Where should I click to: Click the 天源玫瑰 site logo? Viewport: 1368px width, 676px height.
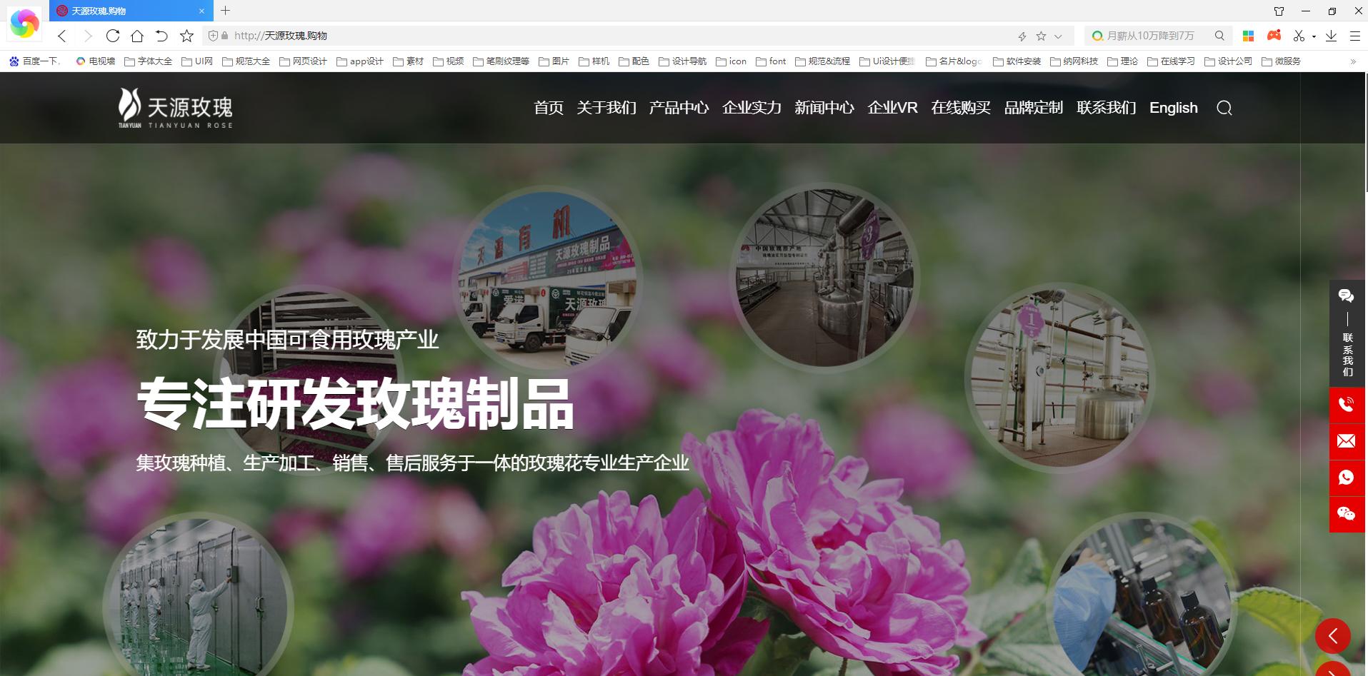click(176, 108)
